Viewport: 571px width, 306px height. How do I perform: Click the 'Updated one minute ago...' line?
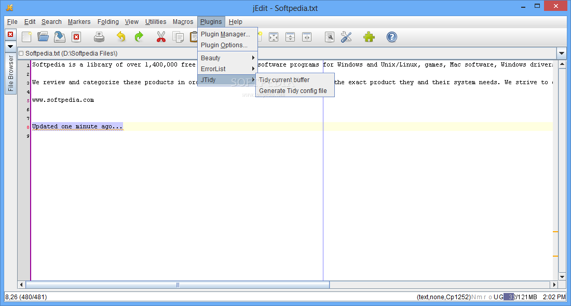pyautogui.click(x=77, y=127)
